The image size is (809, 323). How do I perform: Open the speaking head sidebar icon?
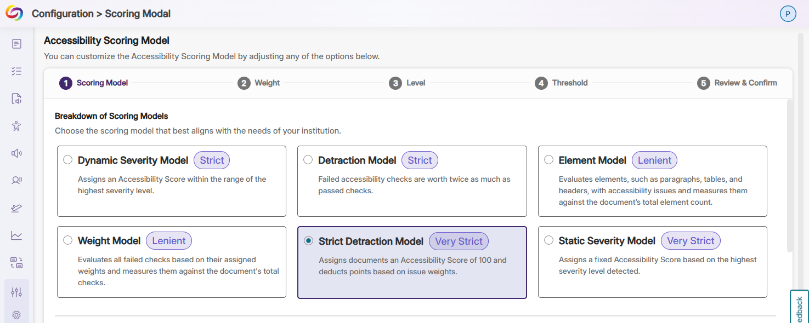(x=16, y=180)
